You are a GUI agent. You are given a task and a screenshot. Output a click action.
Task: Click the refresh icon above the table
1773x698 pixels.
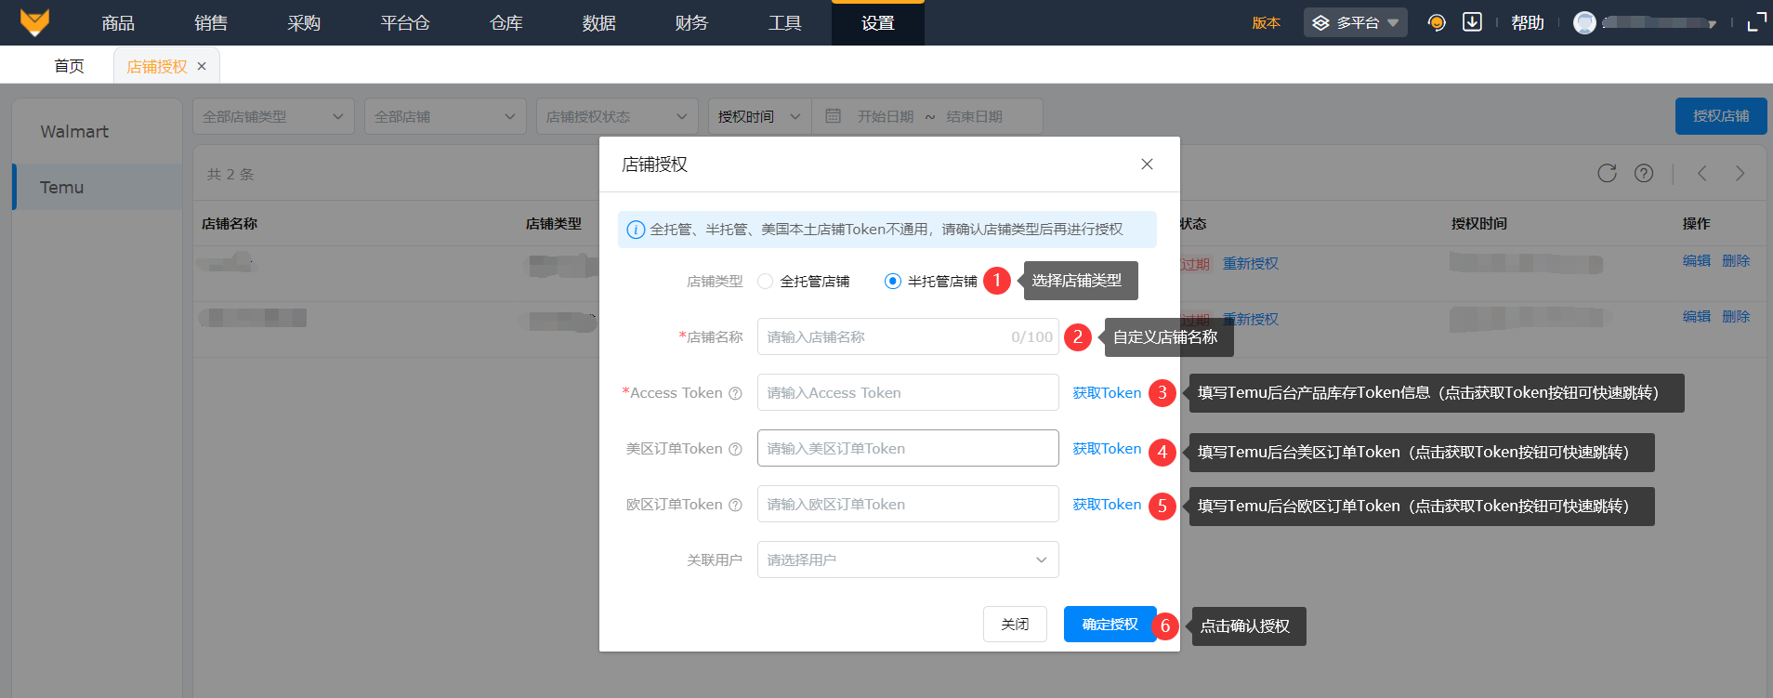(x=1607, y=174)
